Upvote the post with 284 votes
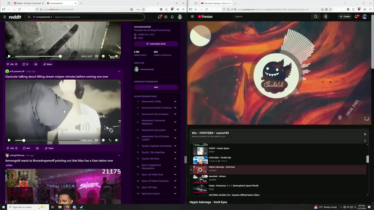The height and width of the screenshot is (210, 374). [x=8, y=64]
